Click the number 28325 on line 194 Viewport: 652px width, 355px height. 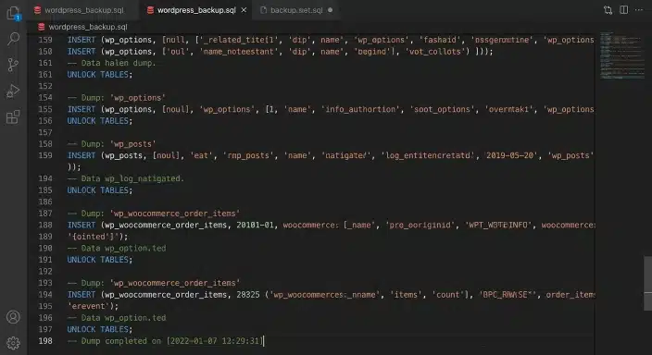click(248, 294)
